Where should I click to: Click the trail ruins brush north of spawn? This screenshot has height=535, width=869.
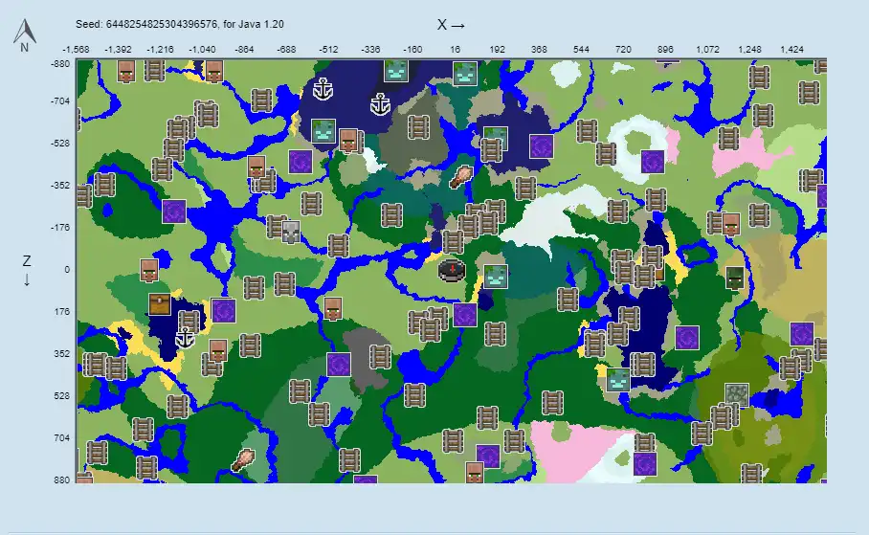point(461,177)
